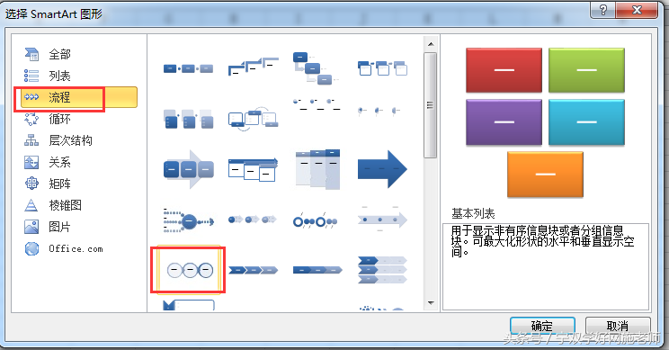Click the cyan block in the preview
The width and height of the screenshot is (669, 350).
[x=586, y=122]
